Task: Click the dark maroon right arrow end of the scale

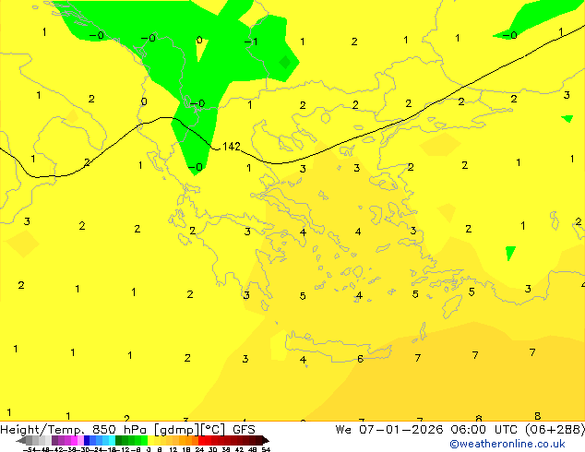Action: tap(266, 440)
